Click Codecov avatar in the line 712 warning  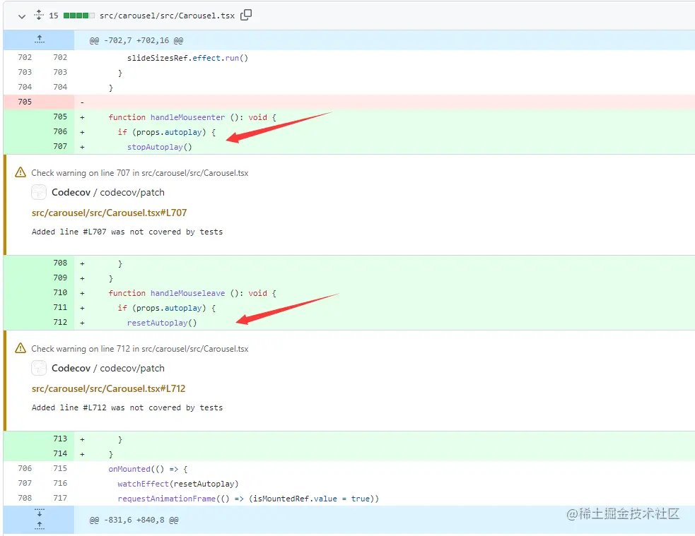[39, 368]
